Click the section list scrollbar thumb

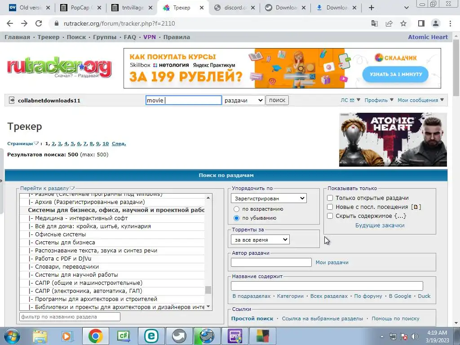point(208,290)
